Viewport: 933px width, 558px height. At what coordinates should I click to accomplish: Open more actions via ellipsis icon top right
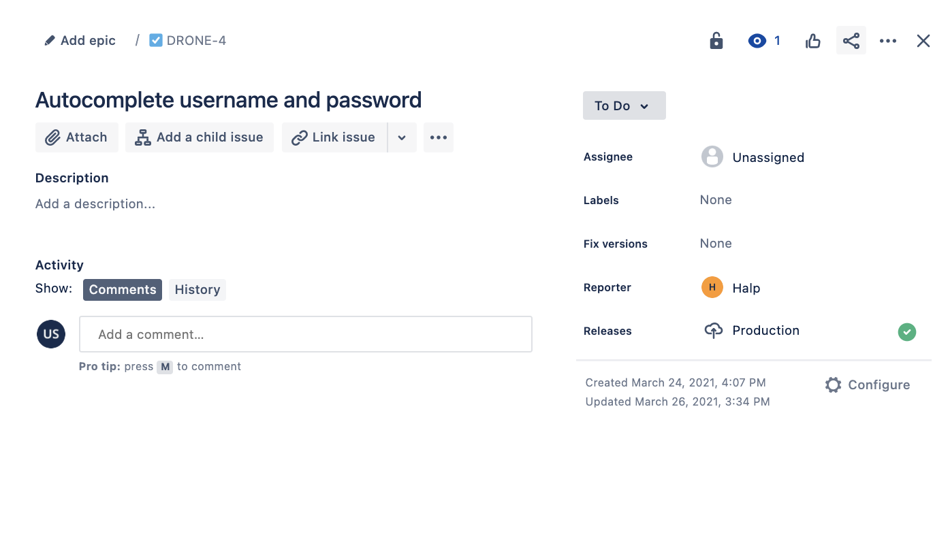pos(887,40)
